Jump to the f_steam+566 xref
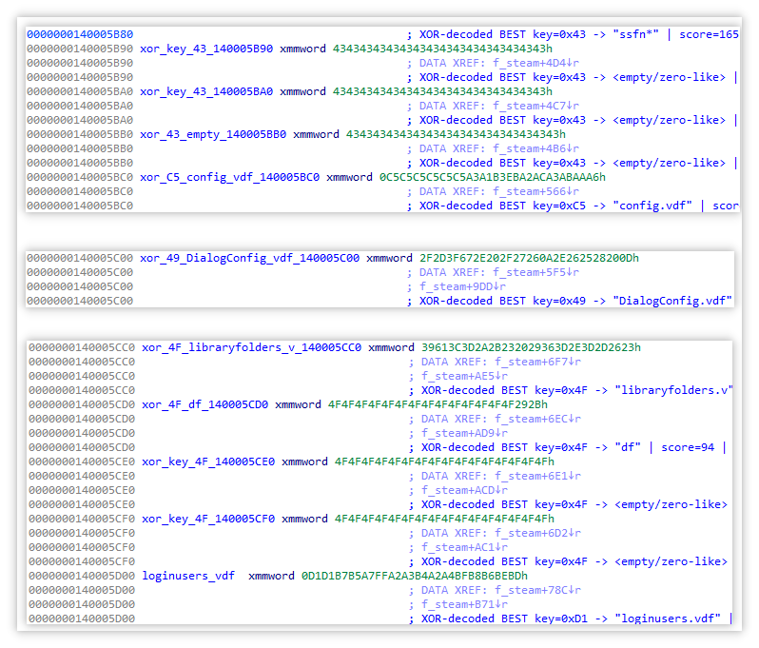 (532, 191)
